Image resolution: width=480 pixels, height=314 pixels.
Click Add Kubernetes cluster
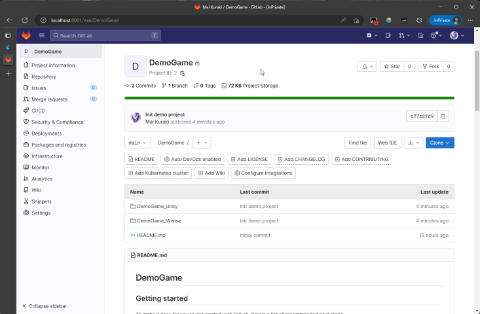click(x=158, y=173)
